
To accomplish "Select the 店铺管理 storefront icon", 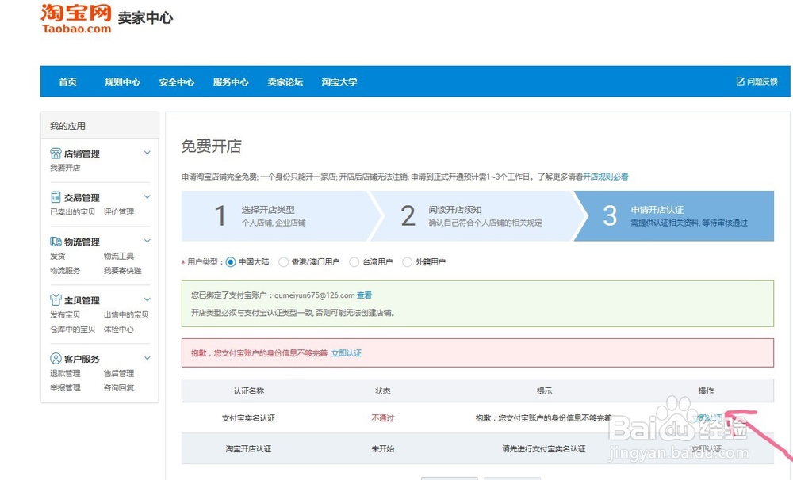I will click(x=56, y=153).
